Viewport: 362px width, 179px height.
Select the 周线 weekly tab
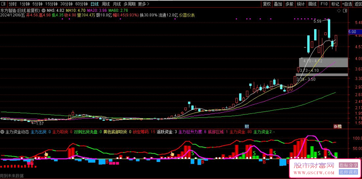[x=106, y=4]
